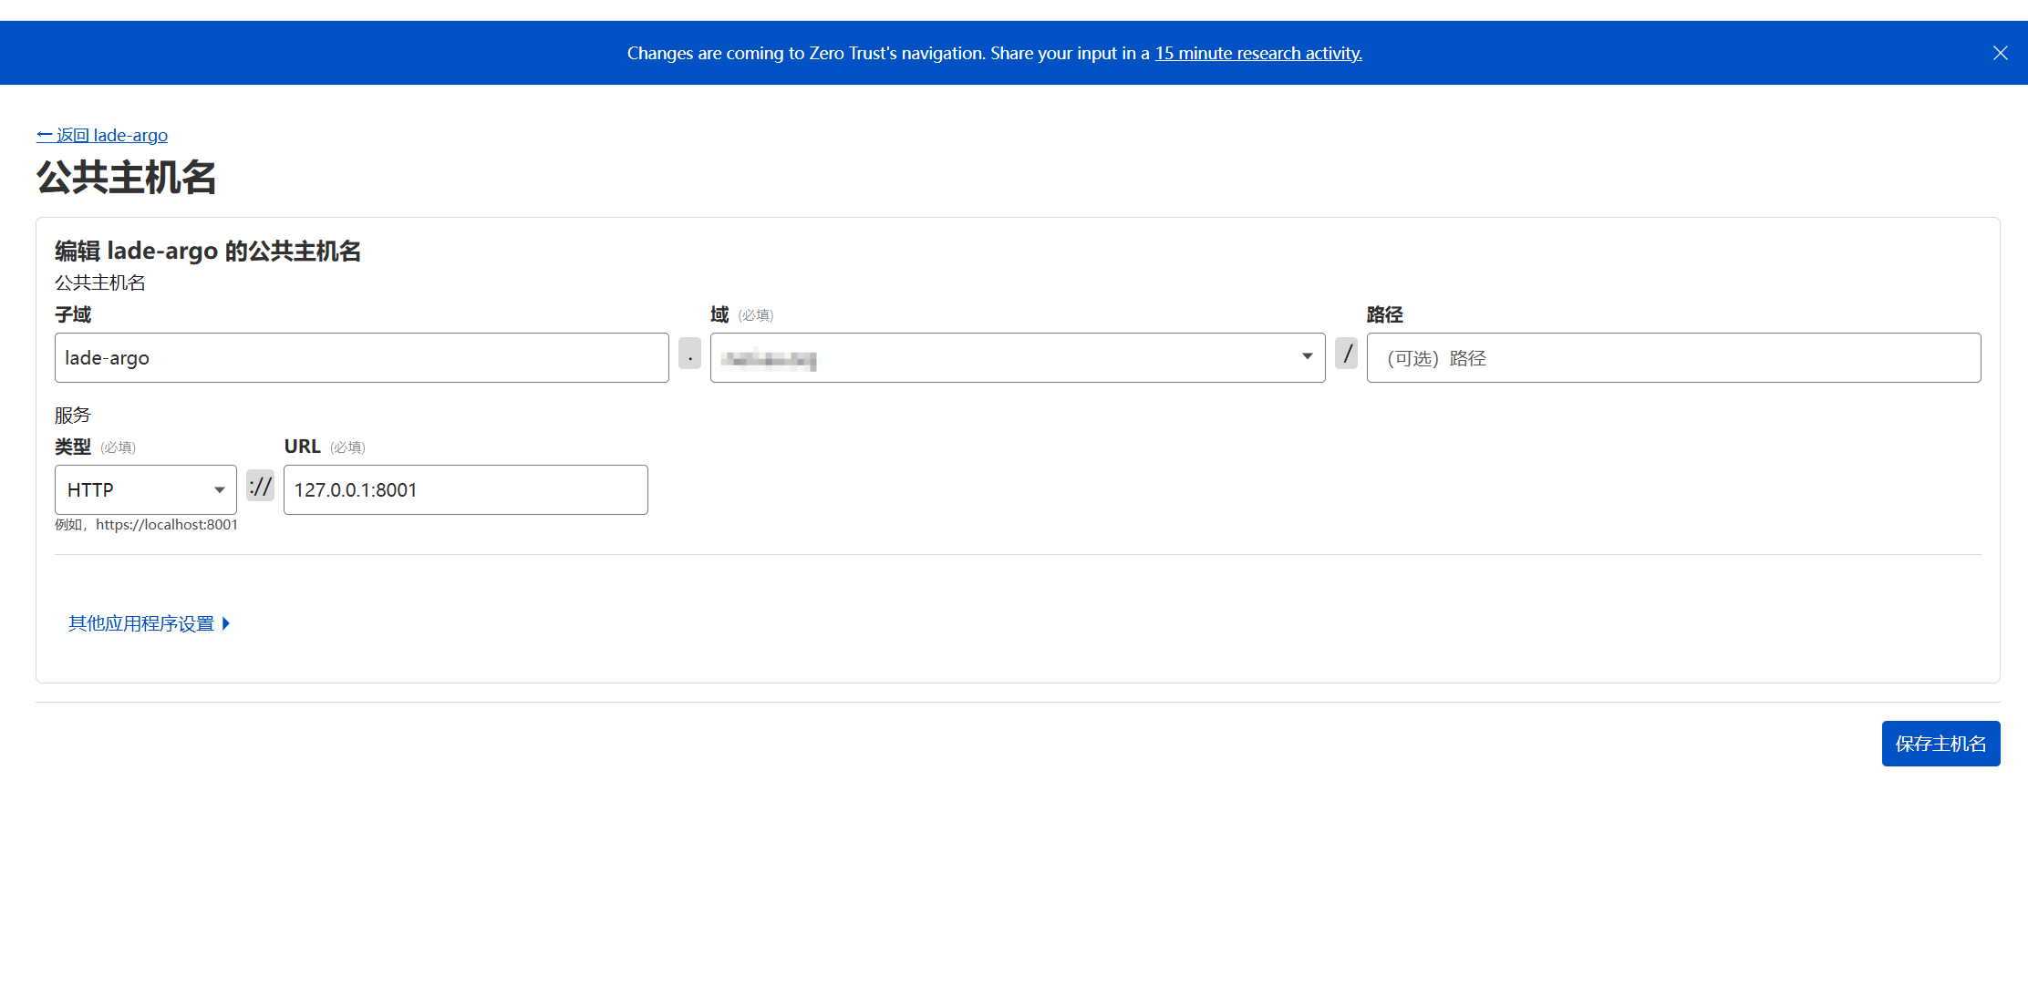The height and width of the screenshot is (1007, 2028).
Task: Click the 保存主机名 save button
Action: [x=1940, y=744]
